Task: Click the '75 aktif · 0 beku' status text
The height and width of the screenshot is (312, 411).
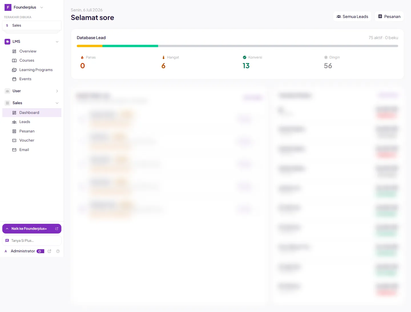Action: tap(383, 38)
